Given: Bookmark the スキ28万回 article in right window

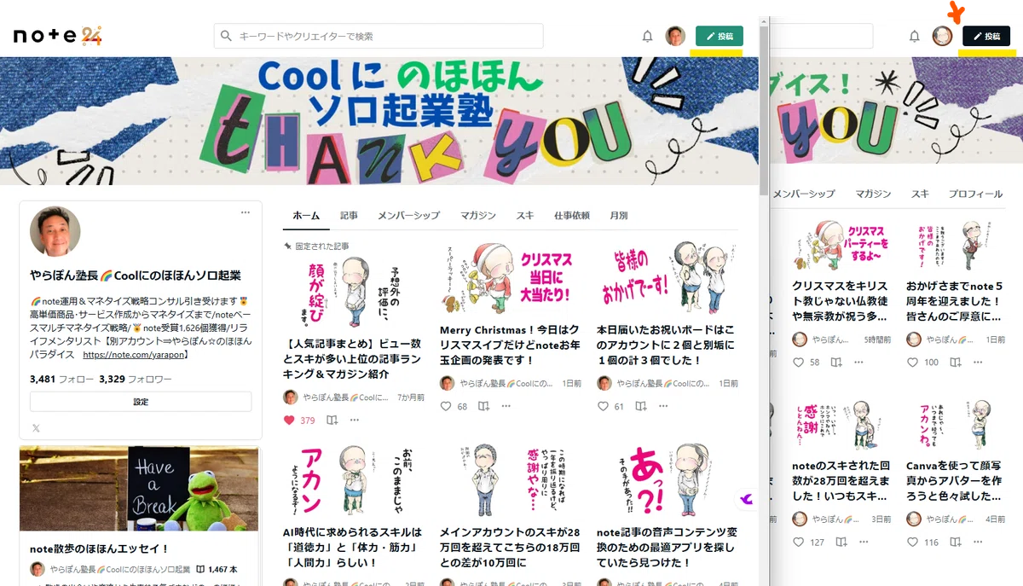Looking at the screenshot, I should tap(841, 542).
